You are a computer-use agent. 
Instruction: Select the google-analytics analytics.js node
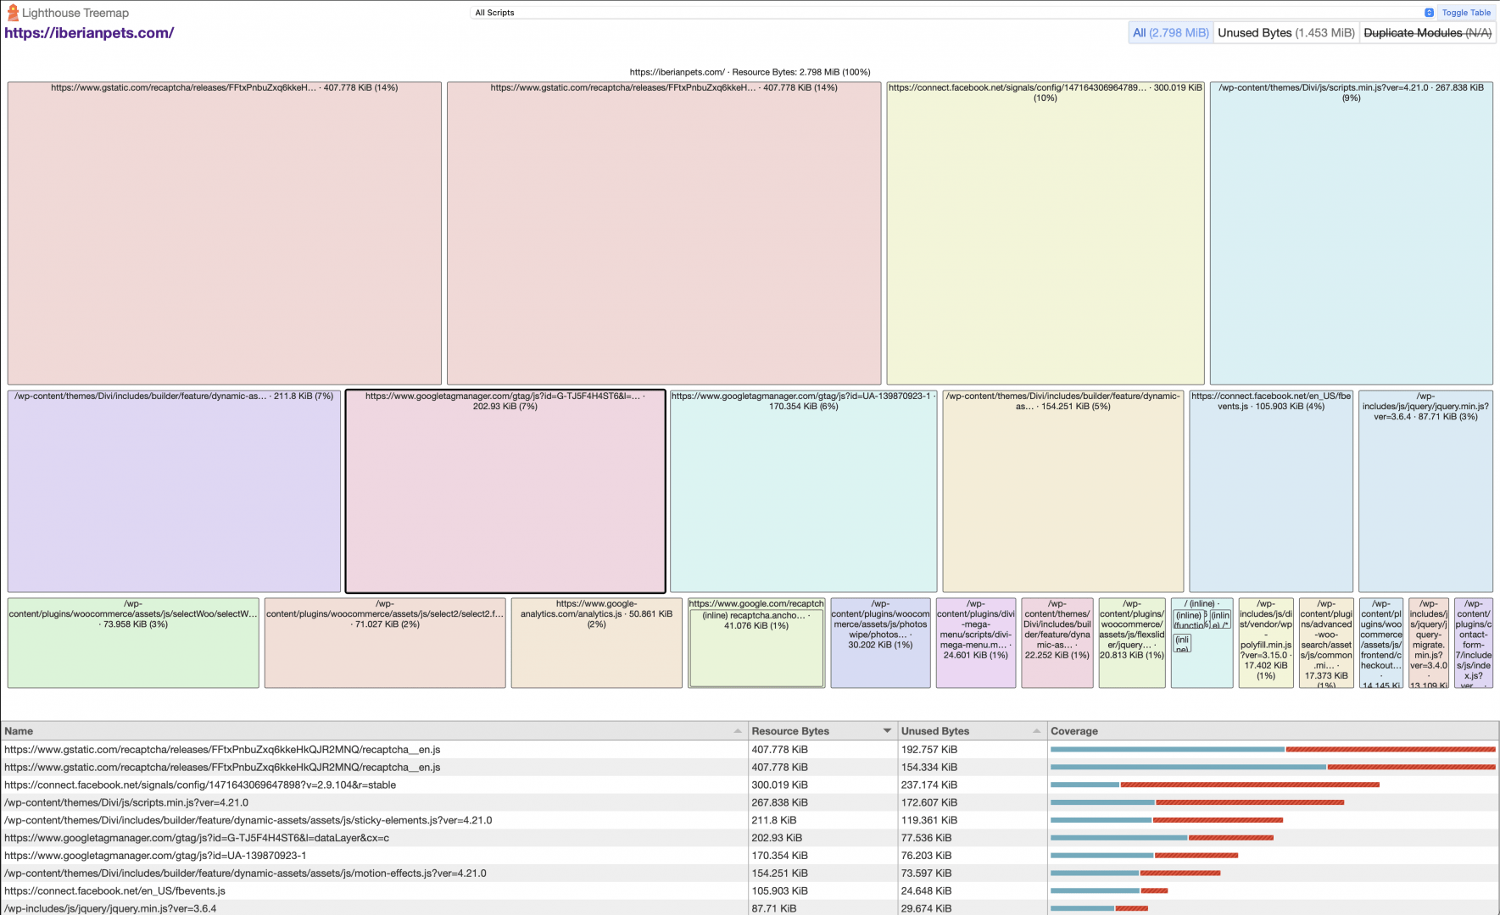coord(596,643)
